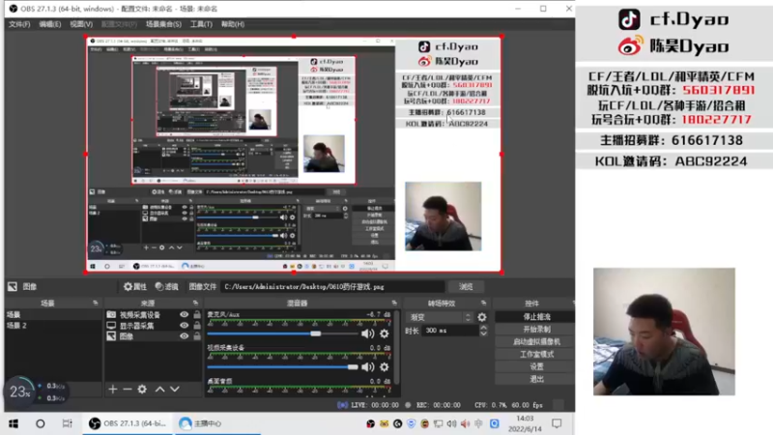Add a new source with plus icon
Viewport: 773px width, 435px height.
pos(113,390)
